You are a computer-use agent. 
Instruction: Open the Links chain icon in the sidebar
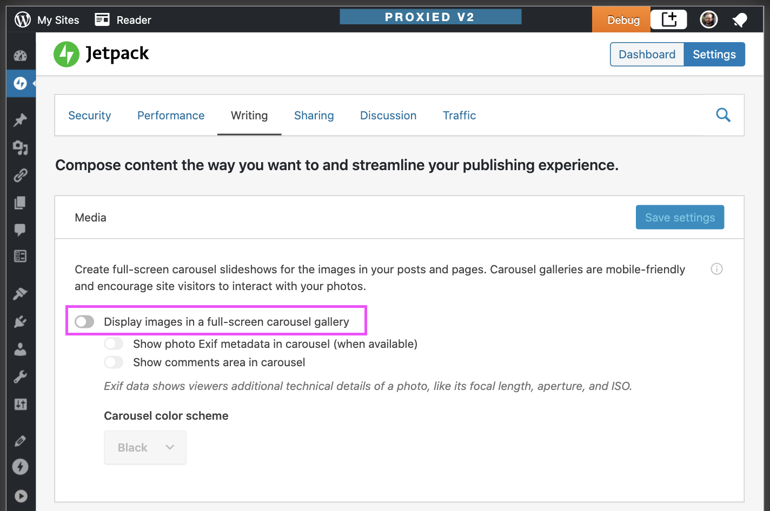[x=21, y=175]
